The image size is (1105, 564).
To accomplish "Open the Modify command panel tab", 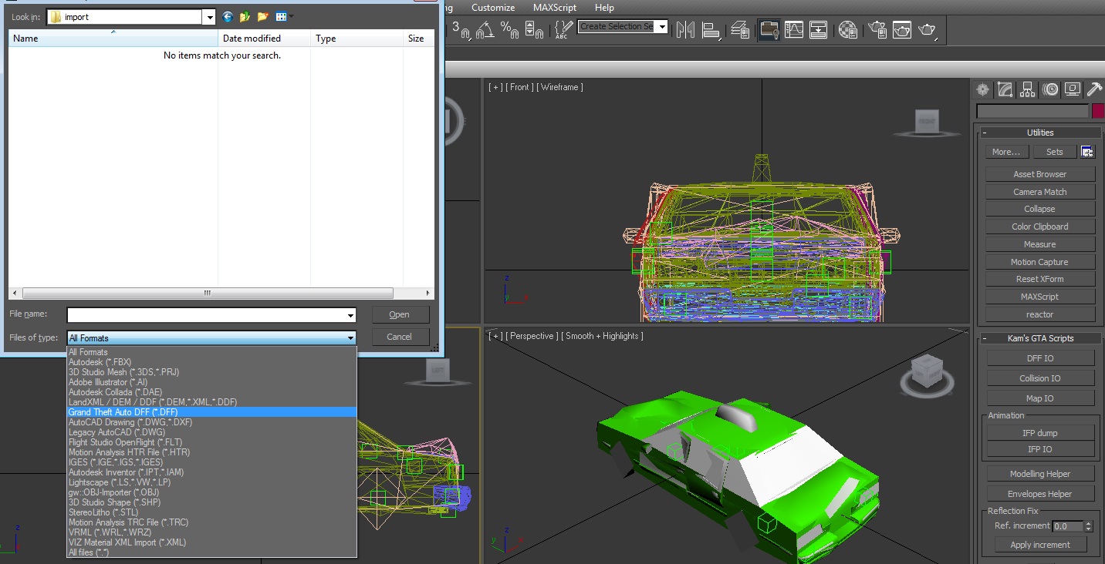I will [x=1005, y=89].
